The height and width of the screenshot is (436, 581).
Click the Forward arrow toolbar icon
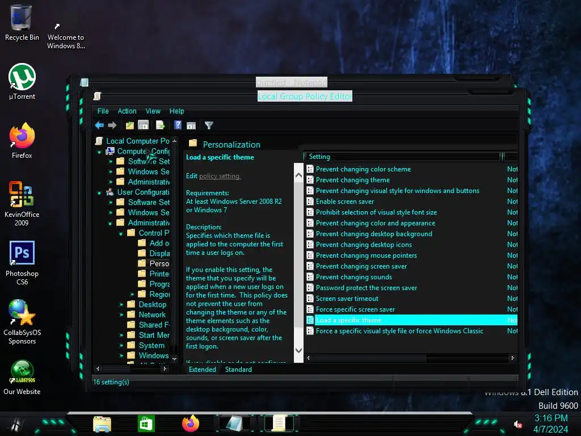(x=112, y=125)
